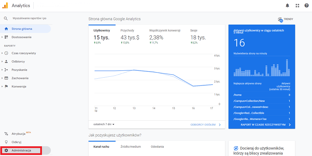312x156 pixels.
Task: Click the gear icon for Administracja
Action: [x=6, y=150]
